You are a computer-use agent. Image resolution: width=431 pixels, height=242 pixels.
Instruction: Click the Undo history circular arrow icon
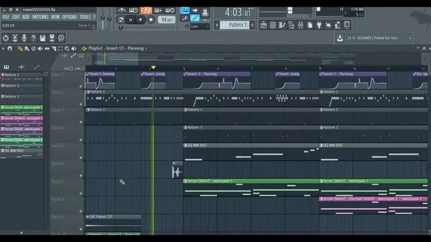point(6,38)
